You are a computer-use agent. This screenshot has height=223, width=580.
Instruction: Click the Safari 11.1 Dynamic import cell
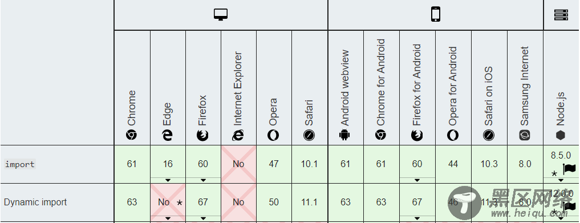tap(310, 202)
